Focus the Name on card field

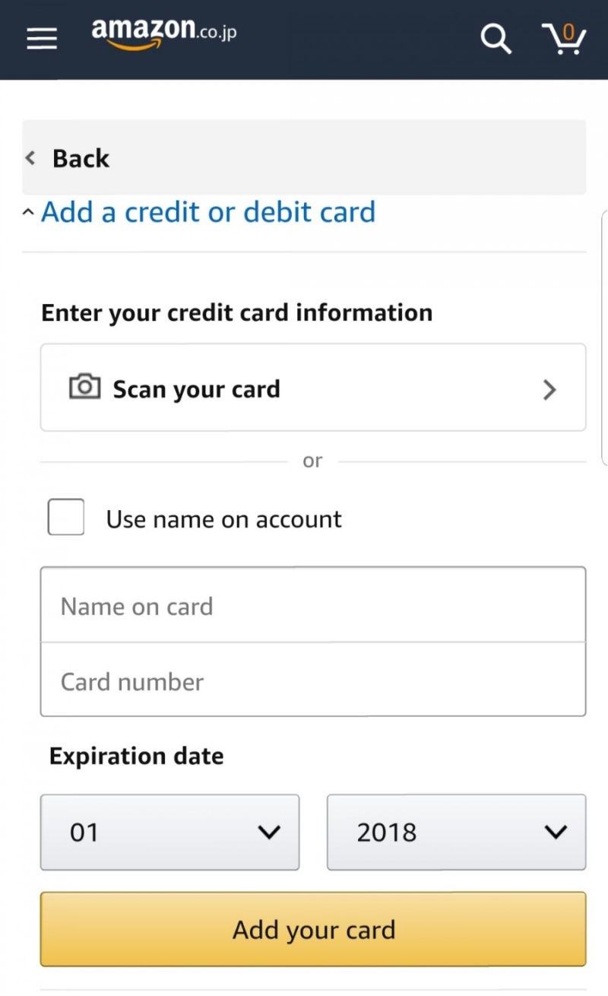coord(312,605)
